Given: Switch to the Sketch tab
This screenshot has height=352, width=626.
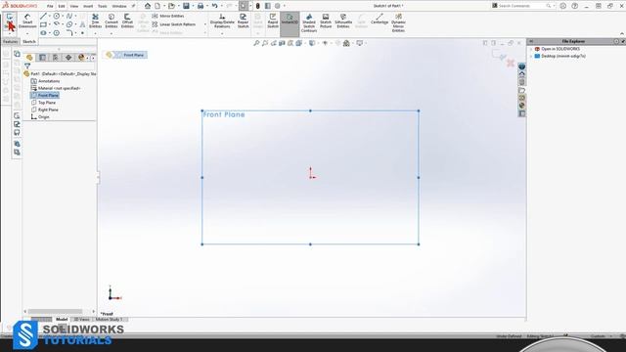Looking at the screenshot, I should point(29,41).
